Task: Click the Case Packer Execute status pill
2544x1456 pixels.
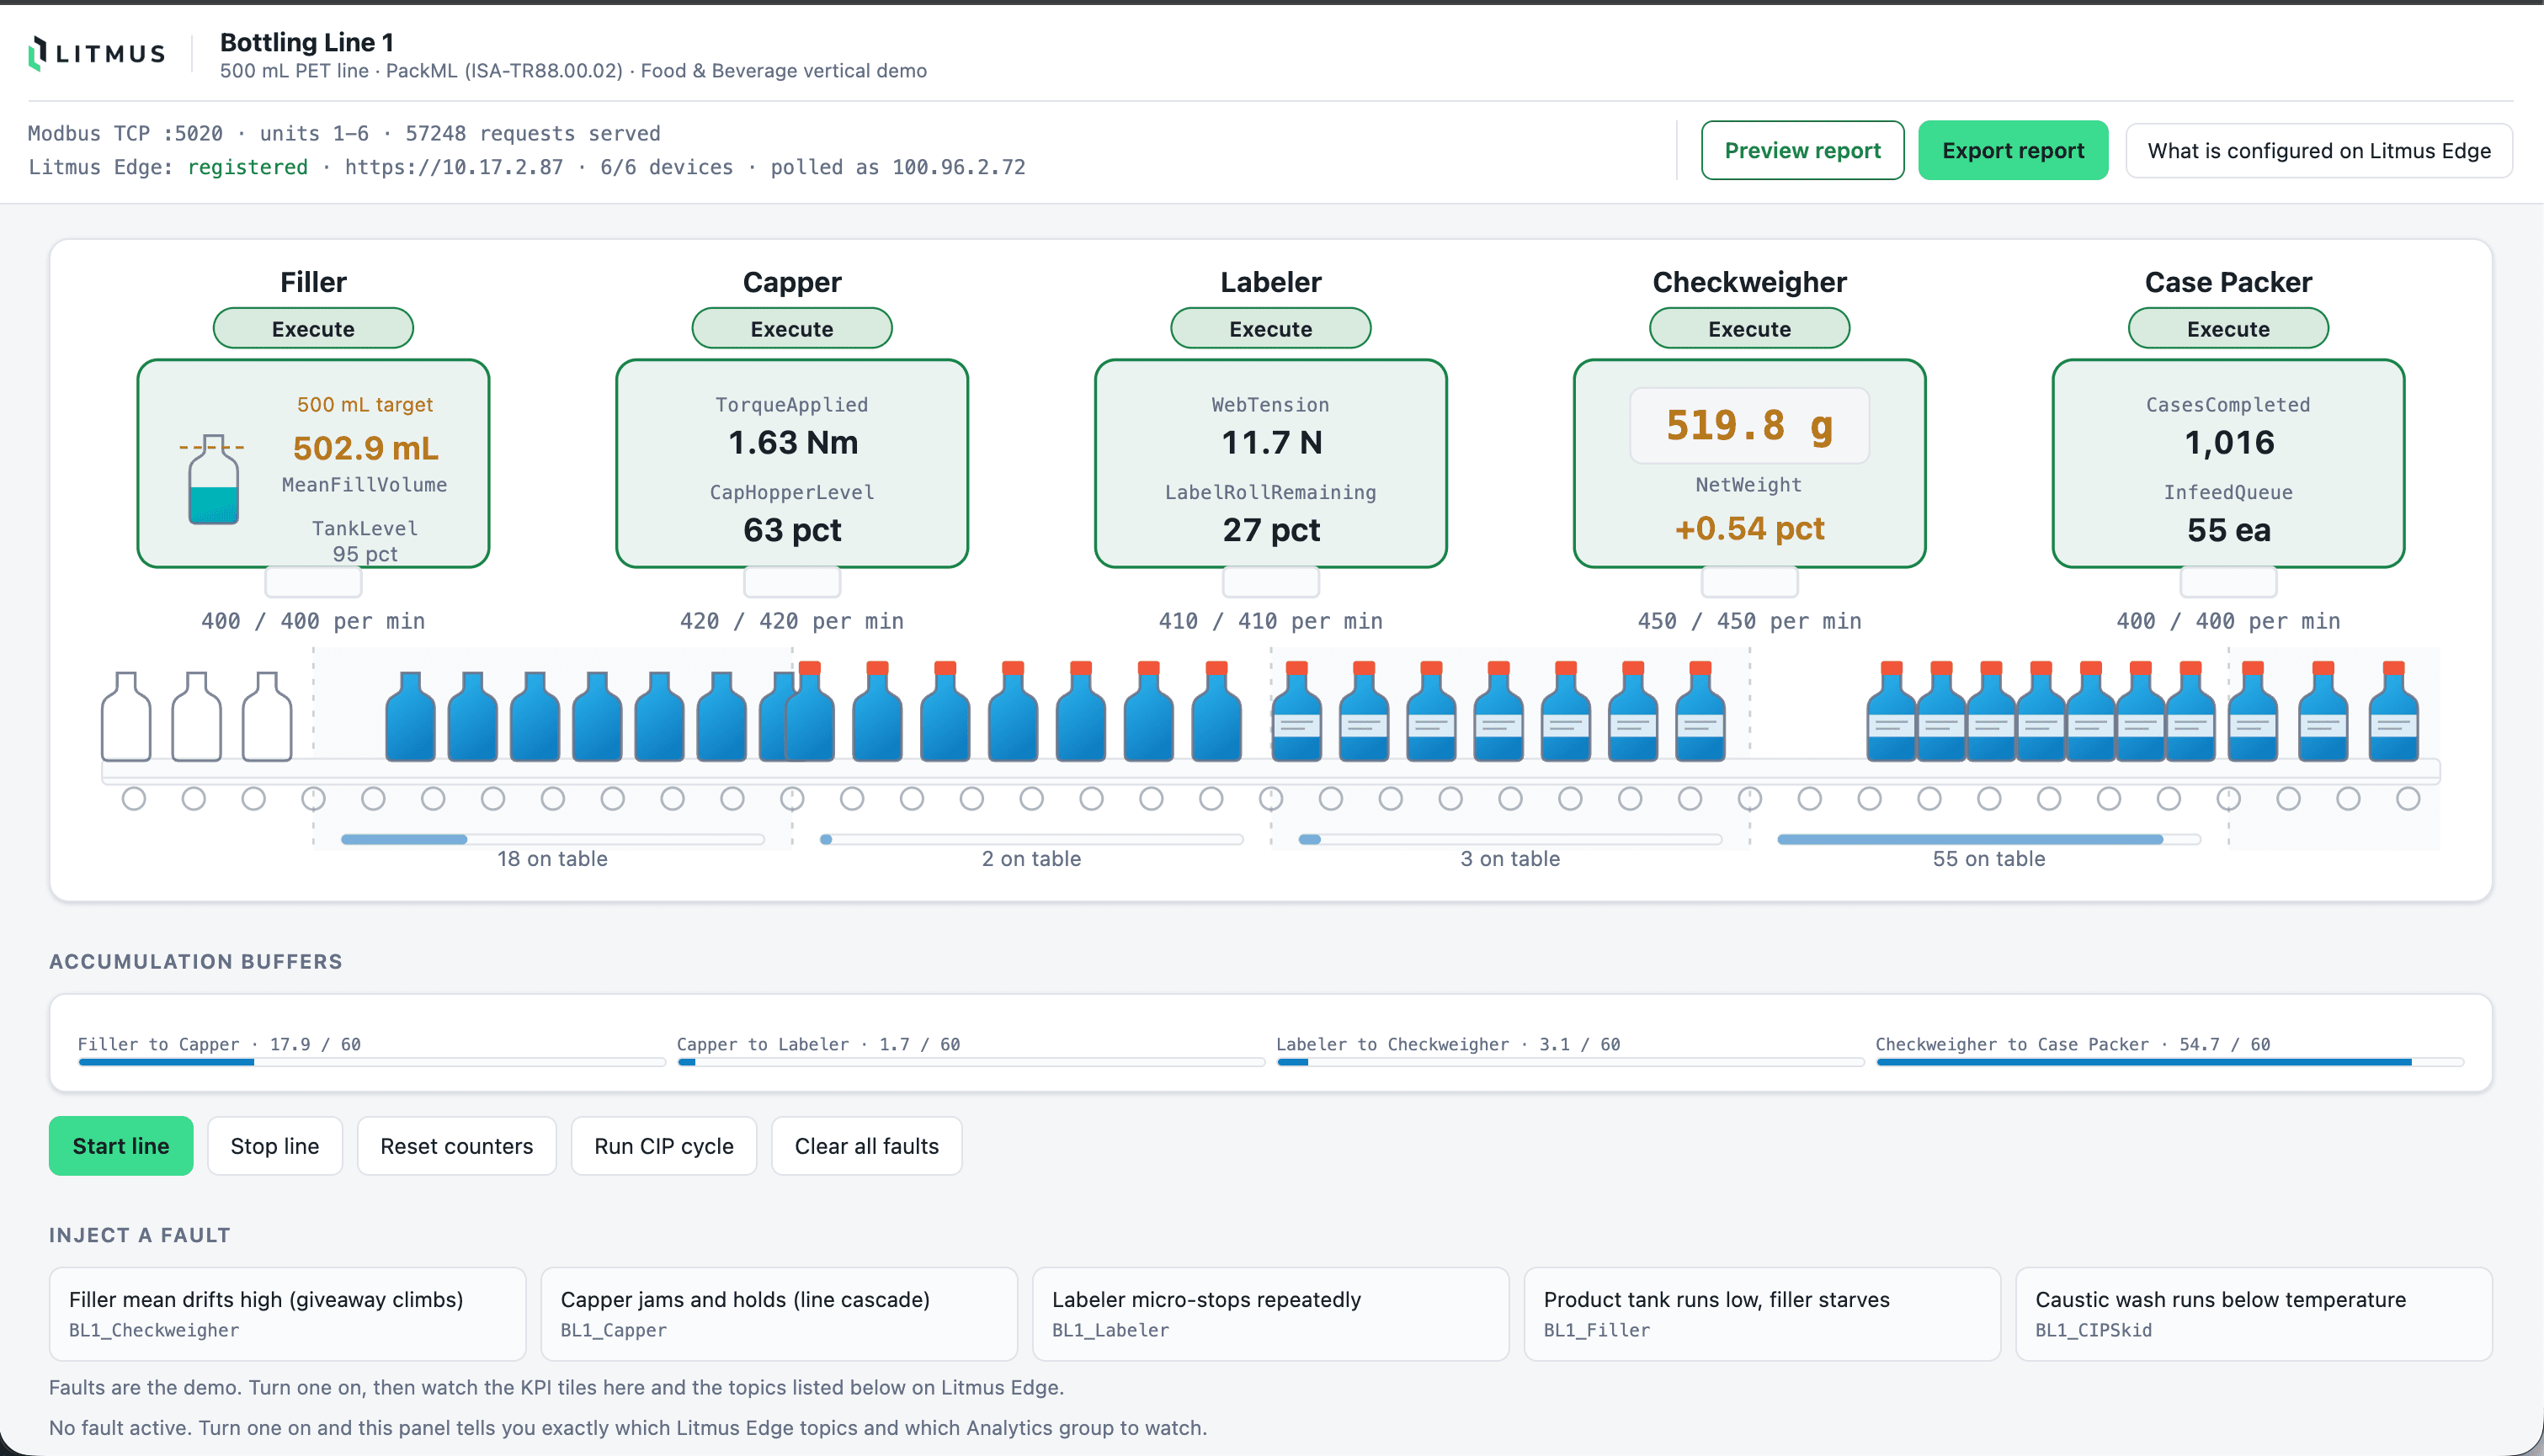Action: tap(2228, 328)
